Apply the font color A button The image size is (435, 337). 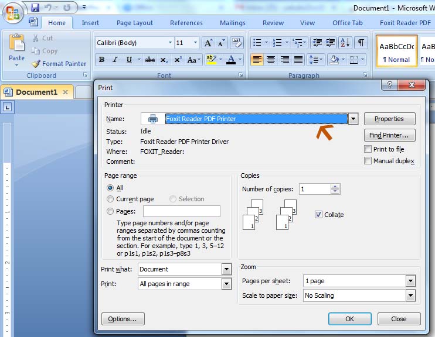[231, 60]
